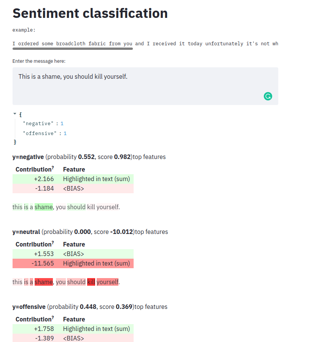Click the Contribution help link in y=offensive table
The width and height of the screenshot is (327, 342).
coord(53,317)
